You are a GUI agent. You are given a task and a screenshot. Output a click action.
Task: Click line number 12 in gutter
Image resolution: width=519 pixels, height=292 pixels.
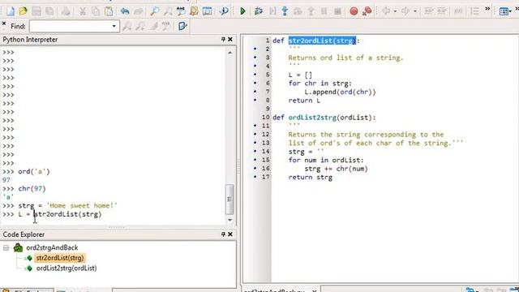266,135
